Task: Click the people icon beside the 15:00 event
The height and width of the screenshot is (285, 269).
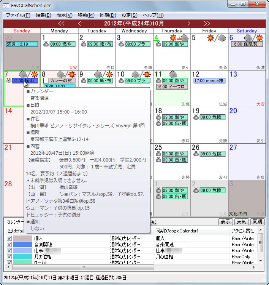Action: tap(8, 80)
